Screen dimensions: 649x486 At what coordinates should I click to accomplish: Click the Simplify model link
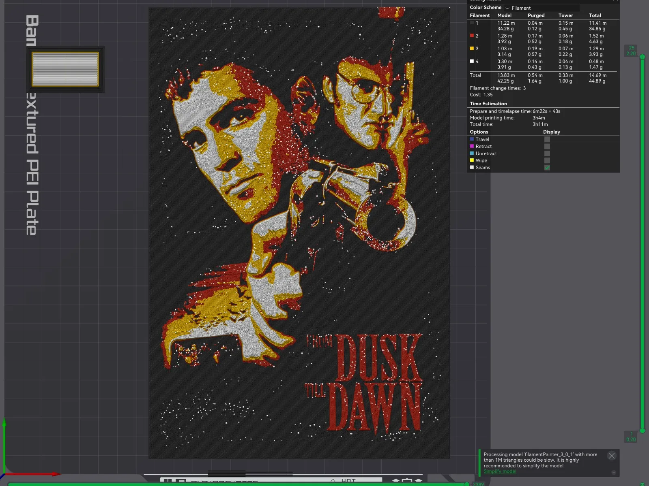pyautogui.click(x=500, y=471)
